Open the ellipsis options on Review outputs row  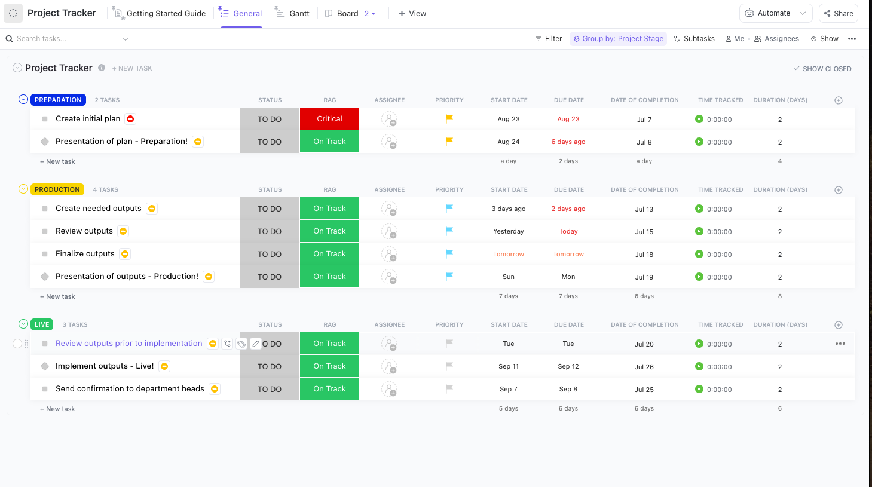coord(840,343)
